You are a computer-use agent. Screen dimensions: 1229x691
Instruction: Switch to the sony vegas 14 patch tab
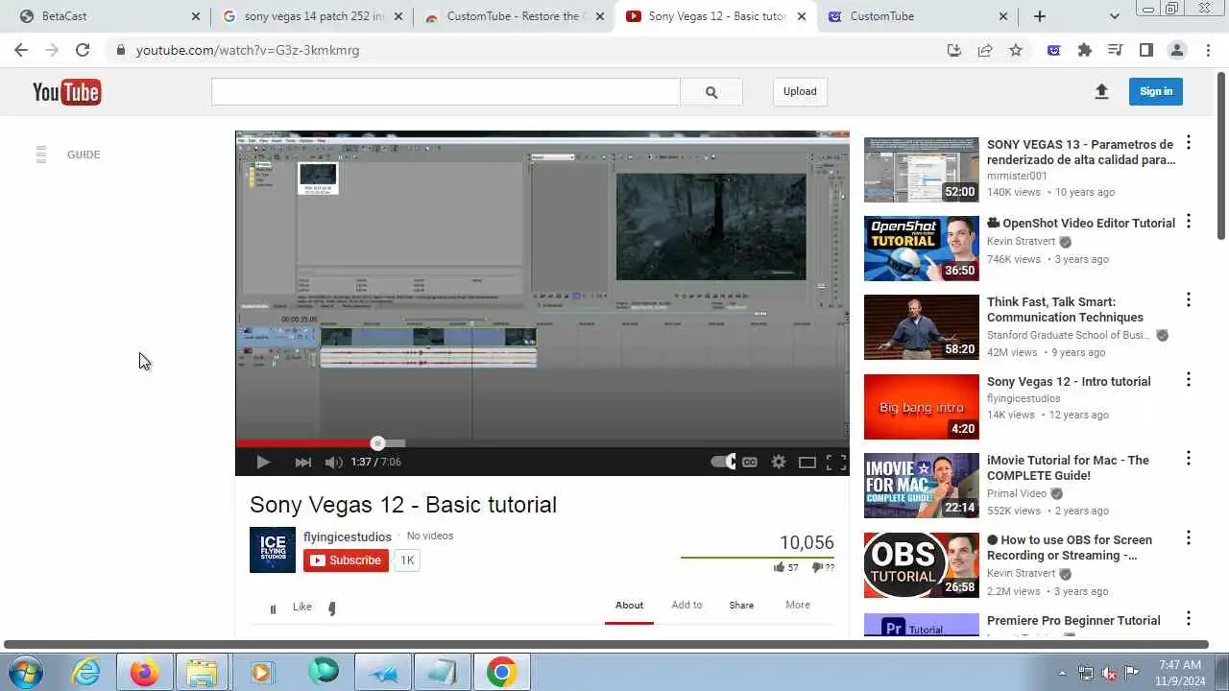tap(312, 16)
